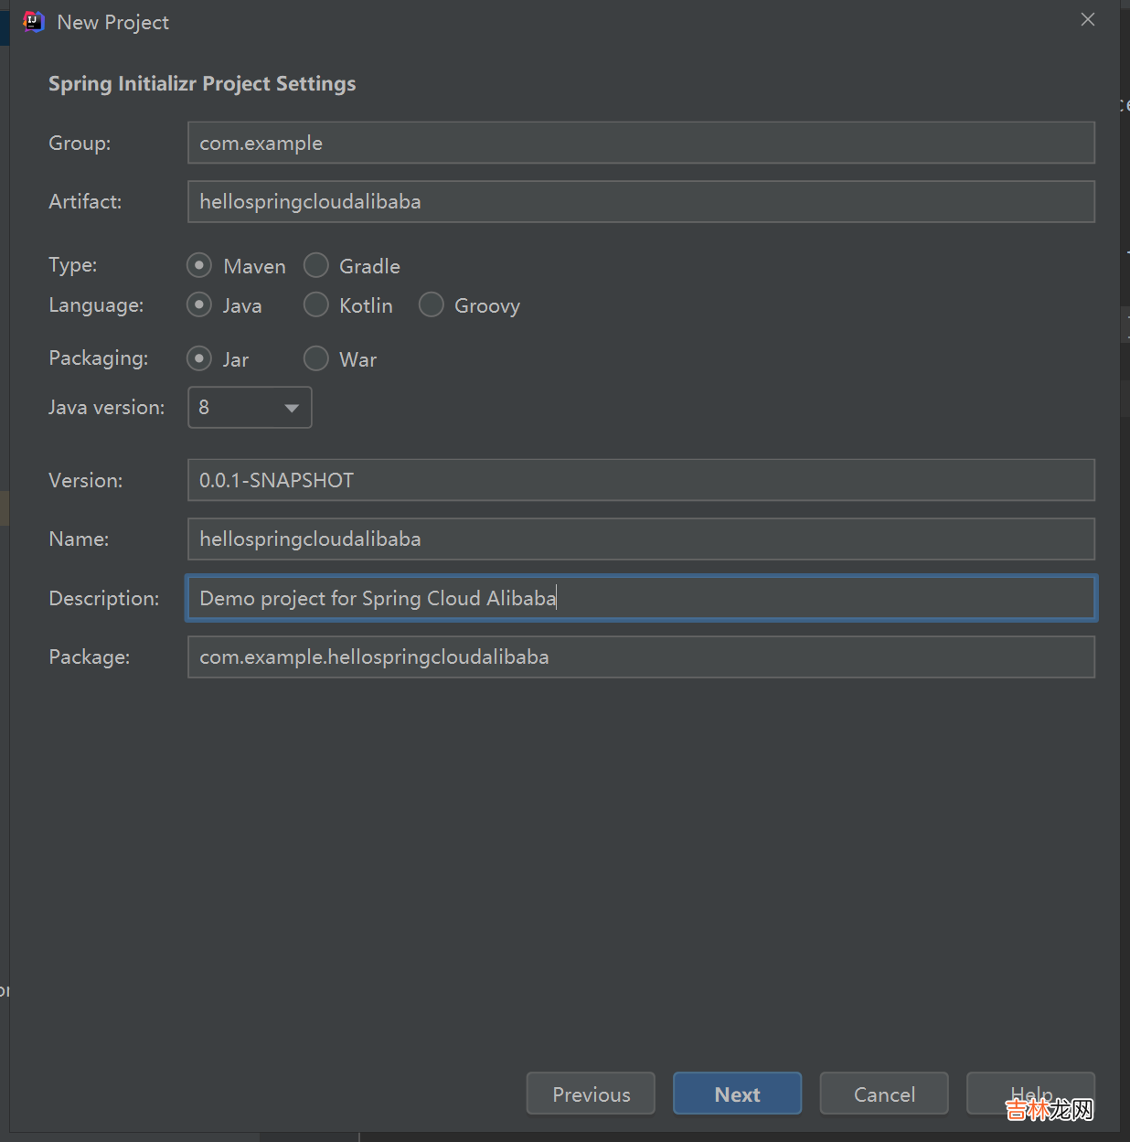This screenshot has height=1142, width=1130.
Task: Click the IntelliJ IDEA logo icon
Action: point(33,22)
